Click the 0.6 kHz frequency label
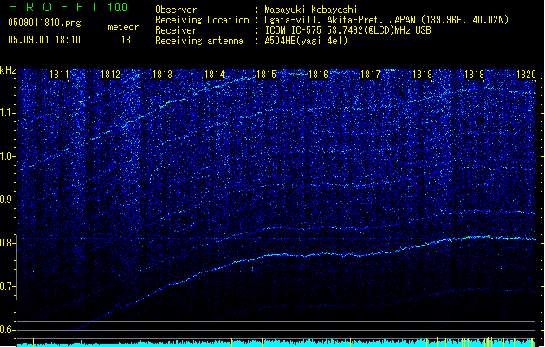This screenshot has width=545, height=347. [x=8, y=330]
